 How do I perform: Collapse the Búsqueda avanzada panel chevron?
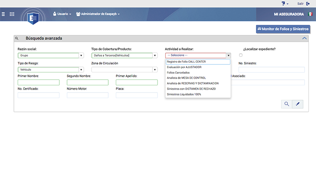pyautogui.click(x=305, y=38)
